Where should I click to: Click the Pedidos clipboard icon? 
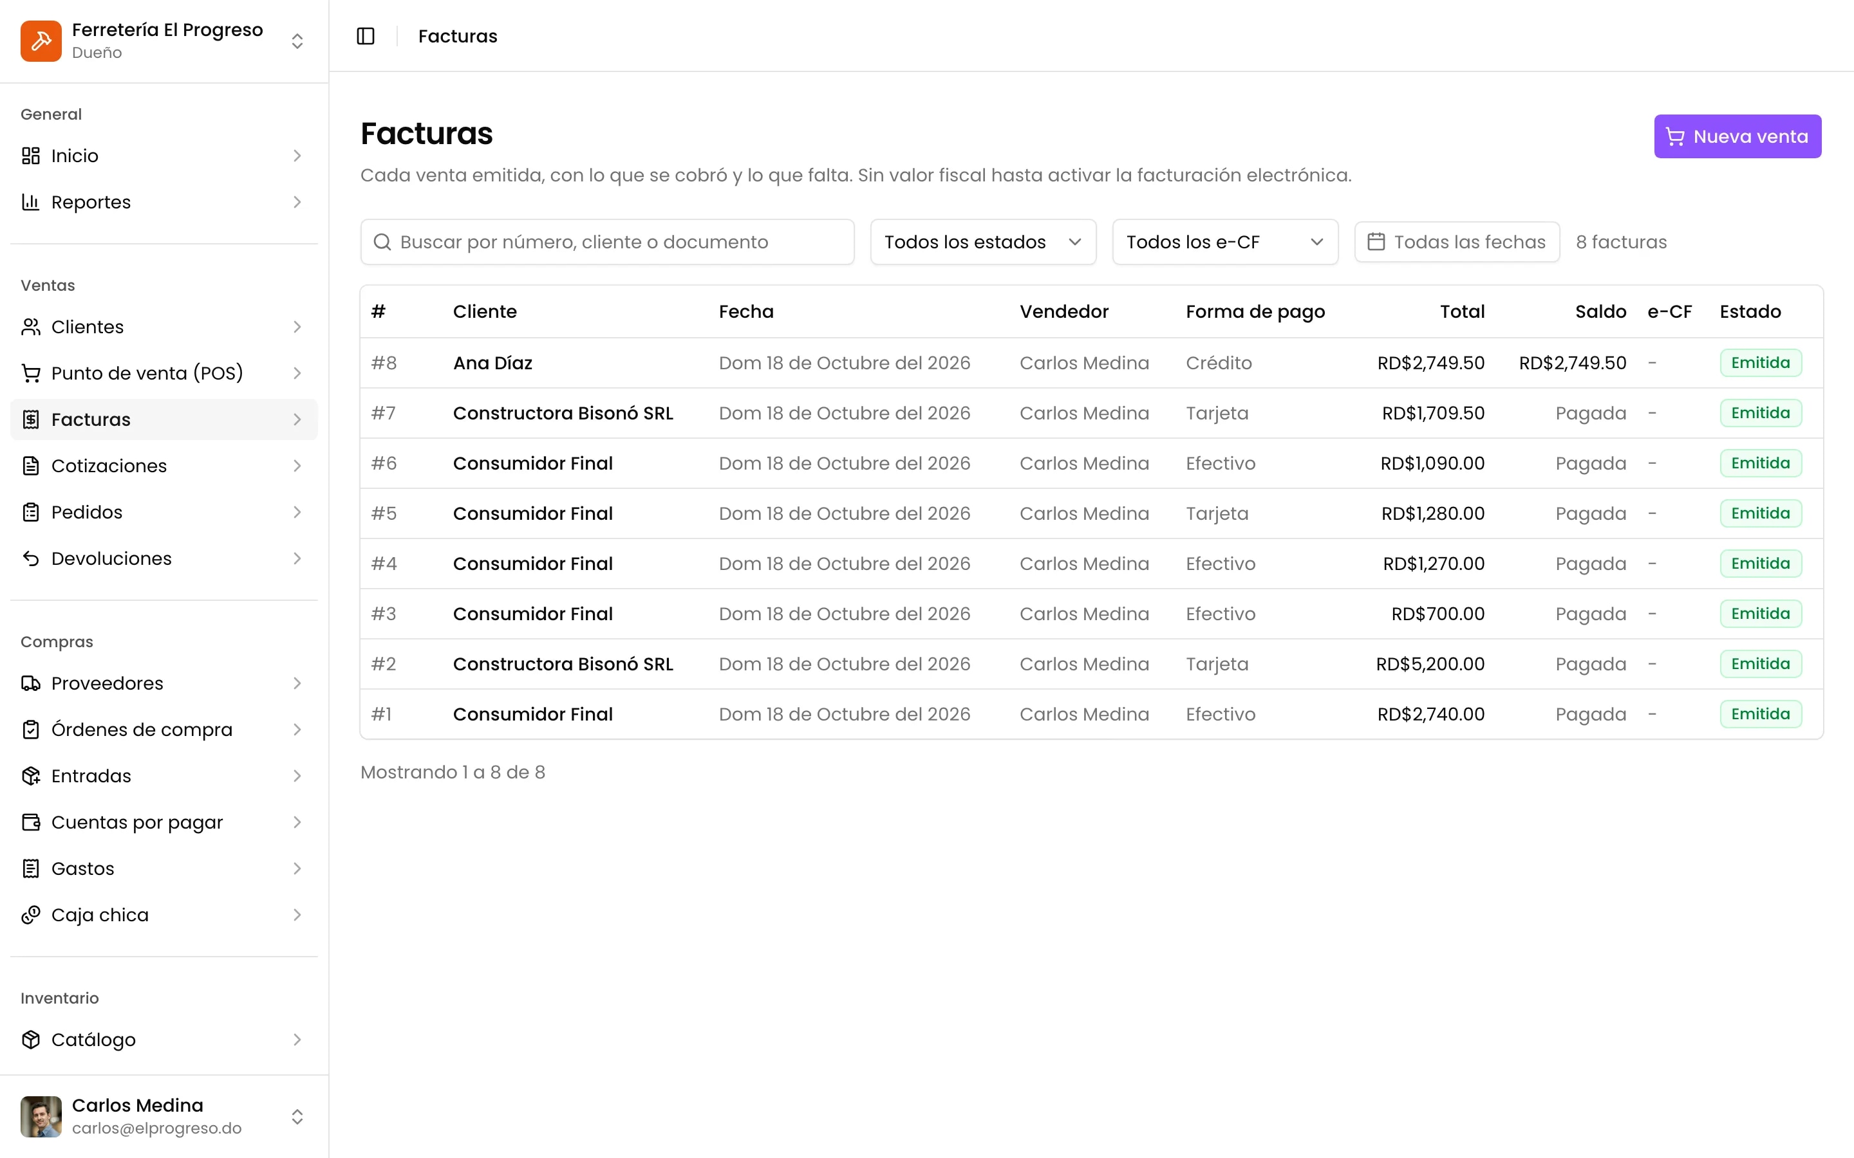(x=31, y=512)
